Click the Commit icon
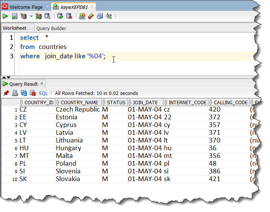The width and height of the screenshot is (270, 212). point(60,16)
